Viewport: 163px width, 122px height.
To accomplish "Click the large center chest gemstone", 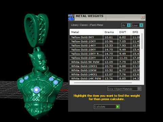I will [x=36, y=90].
